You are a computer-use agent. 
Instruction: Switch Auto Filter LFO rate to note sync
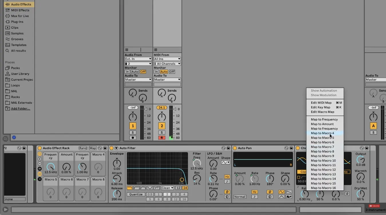(x=227, y=181)
